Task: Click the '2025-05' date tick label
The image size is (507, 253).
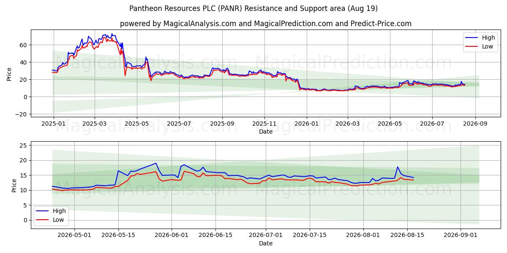Action: (x=137, y=124)
